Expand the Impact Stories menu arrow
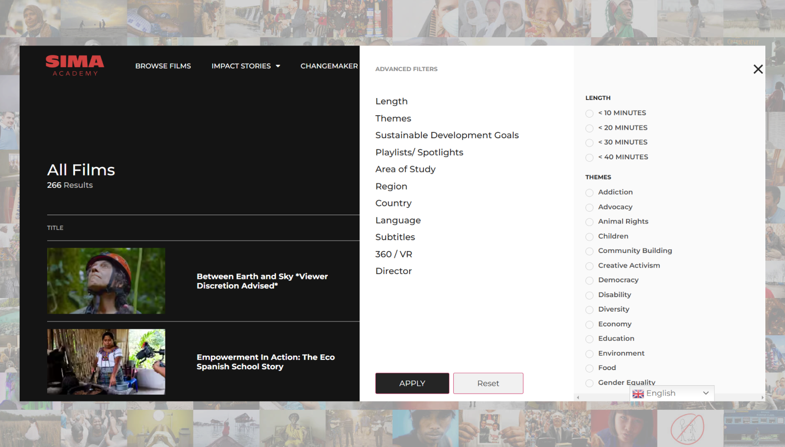785x447 pixels. [278, 66]
